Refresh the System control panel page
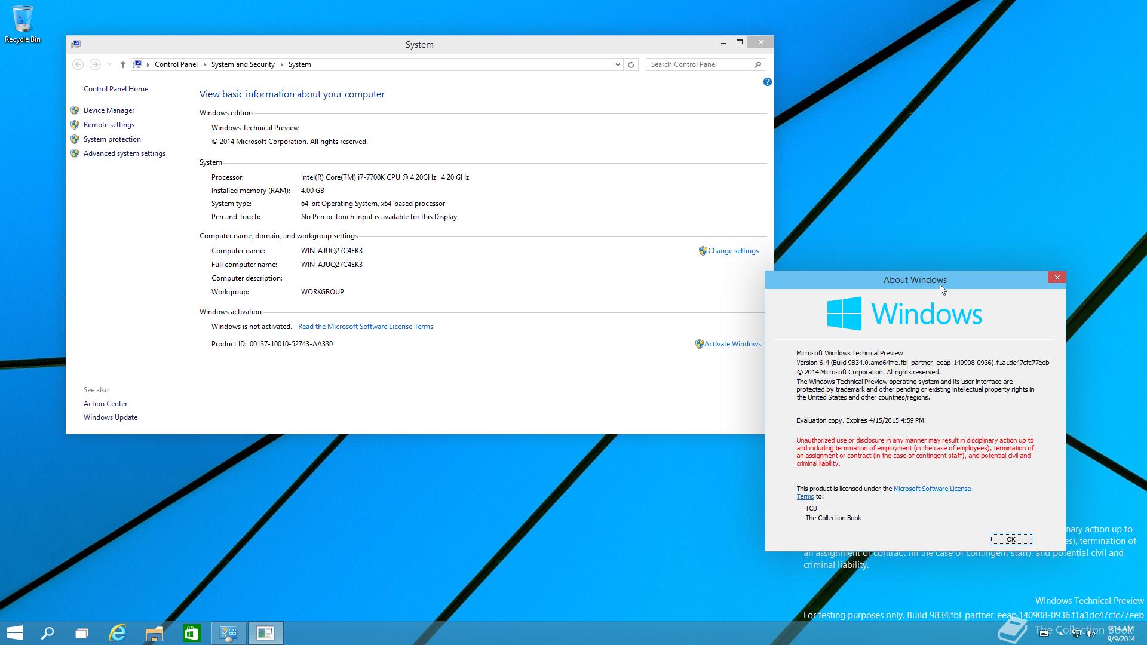Image resolution: width=1147 pixels, height=645 pixels. point(631,64)
